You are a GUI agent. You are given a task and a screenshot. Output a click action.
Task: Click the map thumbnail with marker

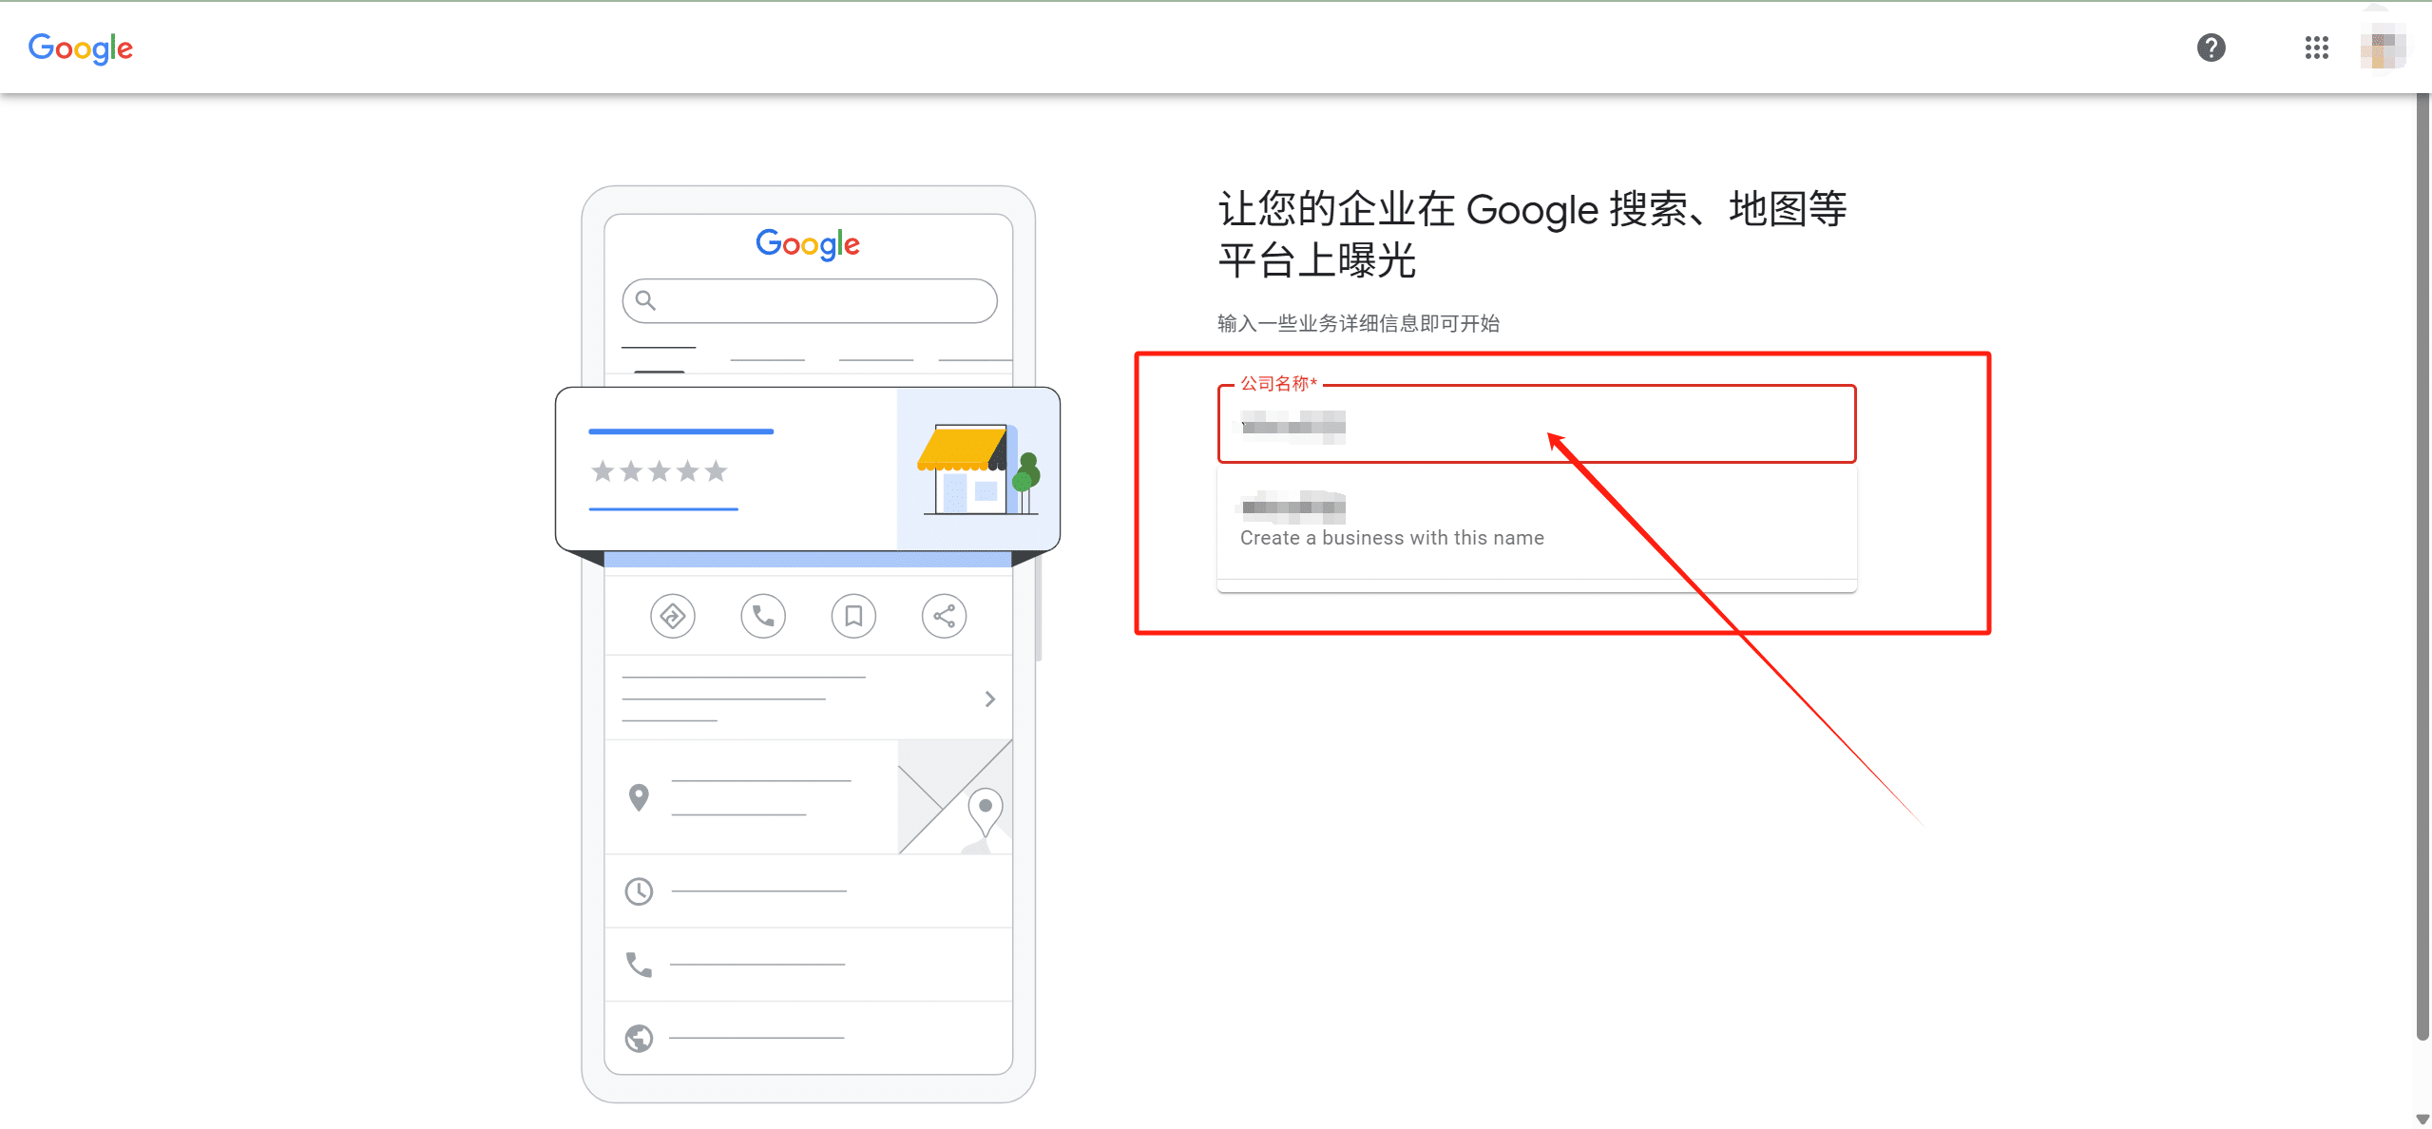point(954,796)
